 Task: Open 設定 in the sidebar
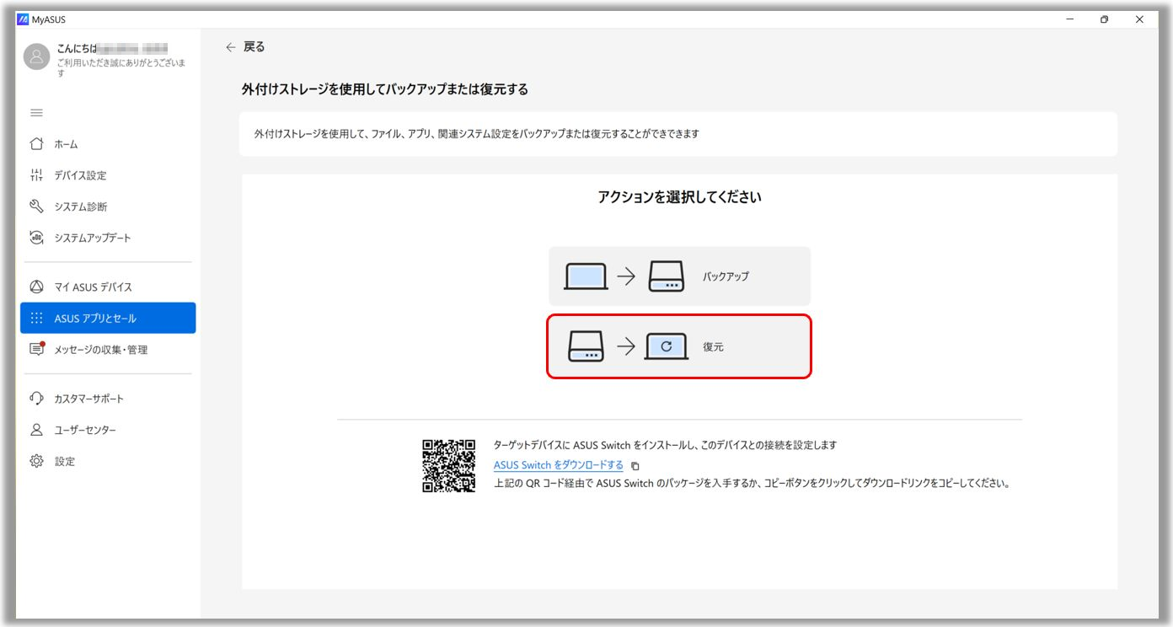[108, 461]
